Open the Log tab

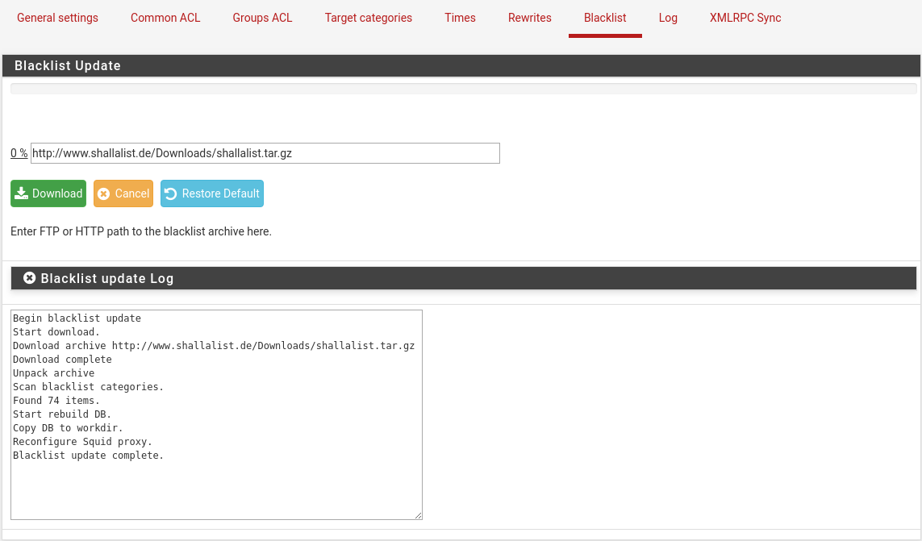(x=668, y=18)
